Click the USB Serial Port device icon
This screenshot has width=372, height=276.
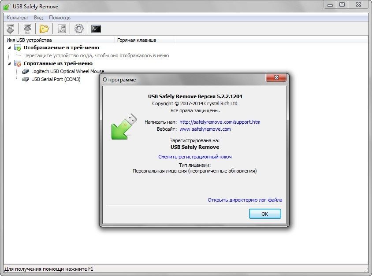(x=26, y=79)
